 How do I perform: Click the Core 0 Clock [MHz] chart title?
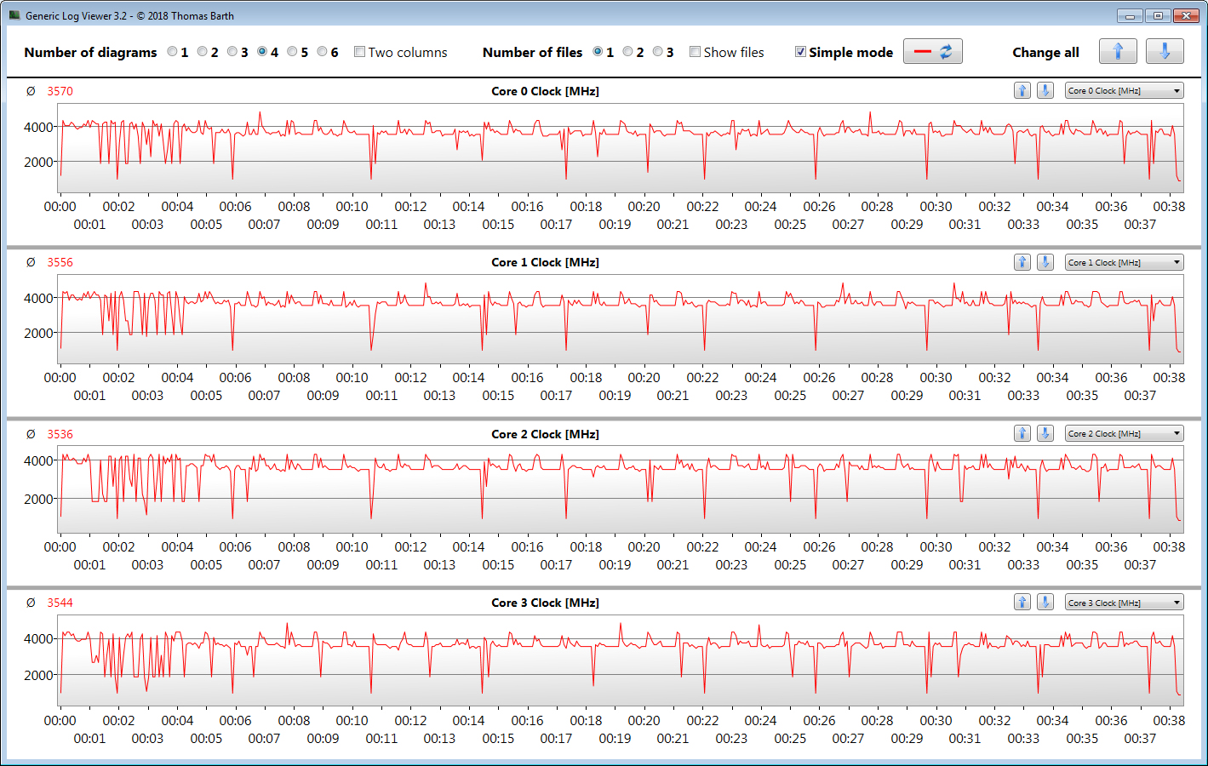pos(545,91)
